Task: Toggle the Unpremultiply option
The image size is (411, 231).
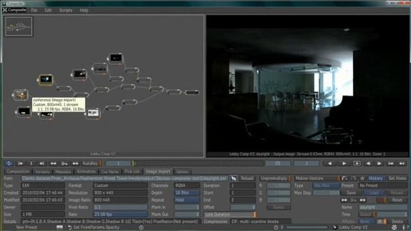Action: click(x=275, y=178)
